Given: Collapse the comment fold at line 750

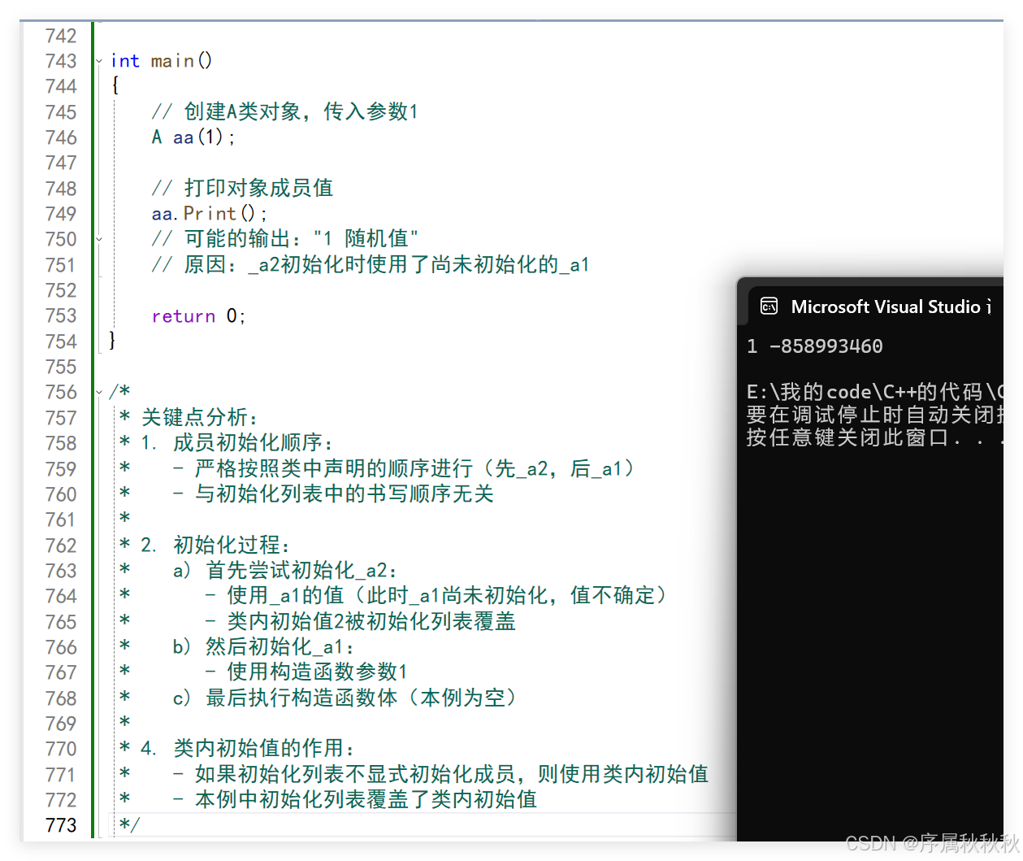Looking at the screenshot, I should (99, 239).
